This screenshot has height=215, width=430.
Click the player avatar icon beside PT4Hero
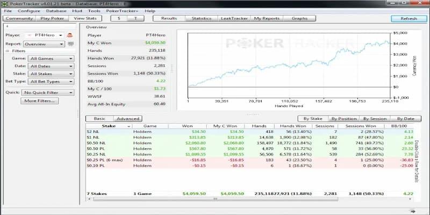70,35
